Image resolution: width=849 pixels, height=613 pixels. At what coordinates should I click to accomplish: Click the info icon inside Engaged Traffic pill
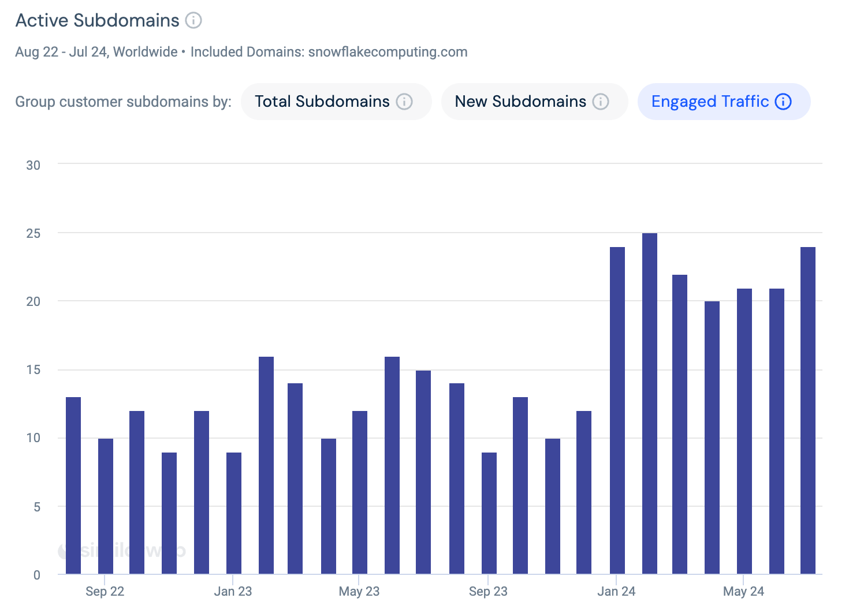point(783,102)
